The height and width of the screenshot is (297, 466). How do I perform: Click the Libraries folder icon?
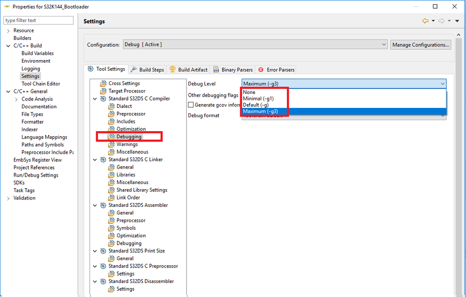pyautogui.click(x=111, y=175)
